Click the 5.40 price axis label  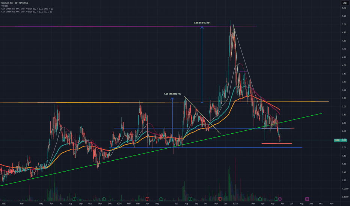[344, 8]
